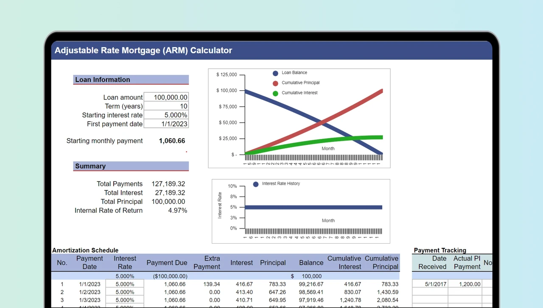Click the Adjustable Rate Mortgage Calculator title
The height and width of the screenshot is (308, 543).
tap(143, 50)
